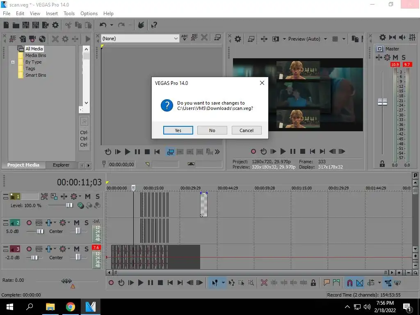Stop playback in the Video Preview window

click(x=303, y=152)
